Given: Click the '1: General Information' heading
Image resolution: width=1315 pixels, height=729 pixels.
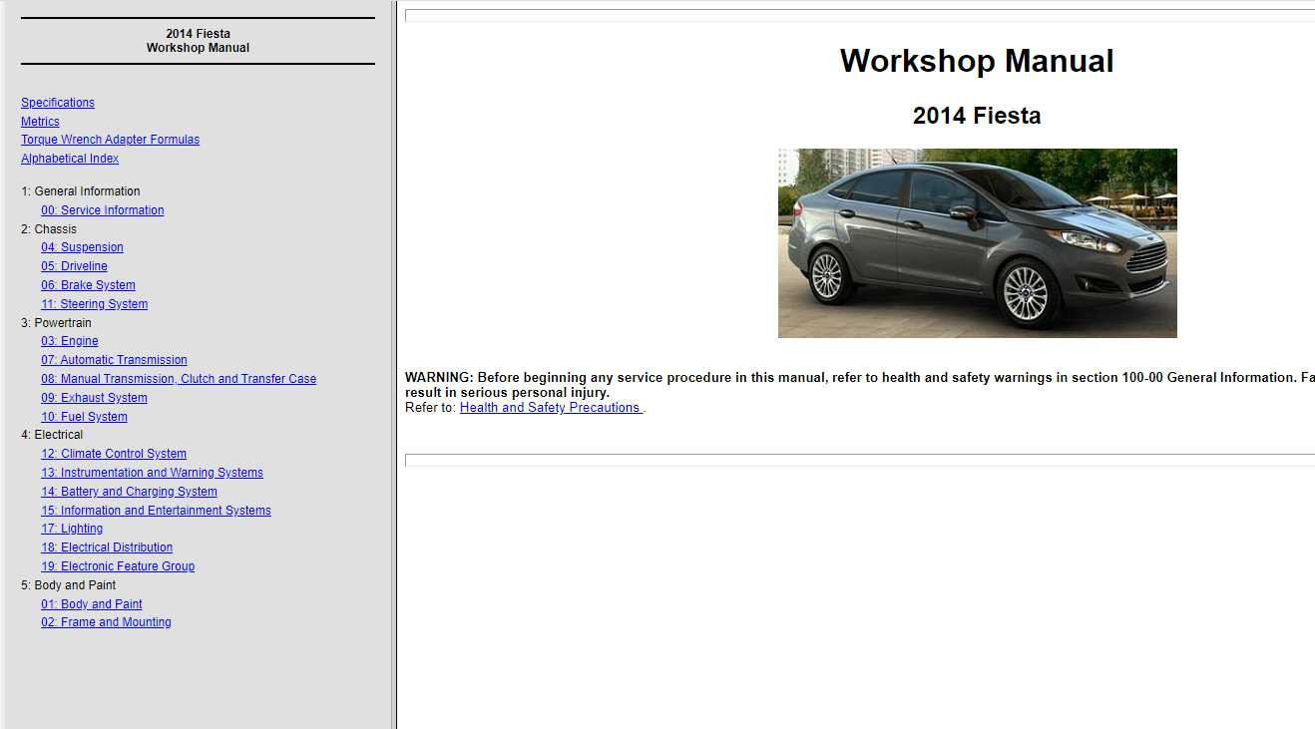Looking at the screenshot, I should point(81,191).
